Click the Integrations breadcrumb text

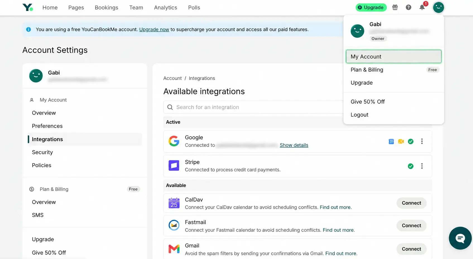point(202,78)
